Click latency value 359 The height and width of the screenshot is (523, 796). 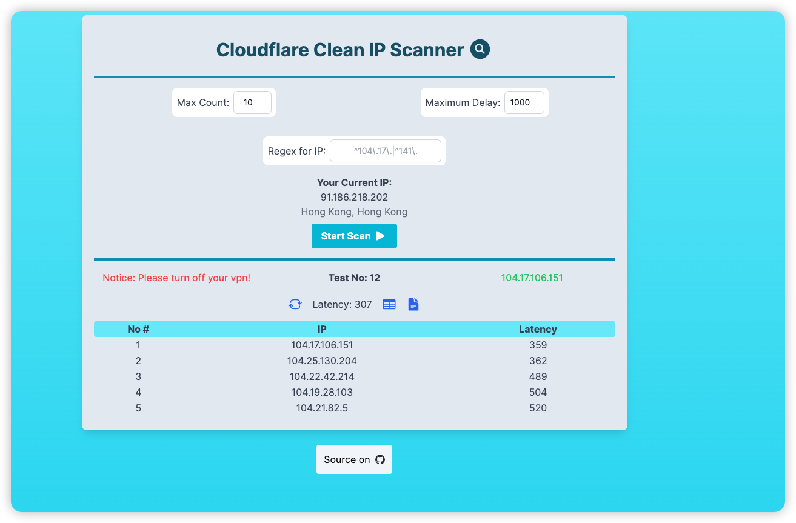[538, 345]
